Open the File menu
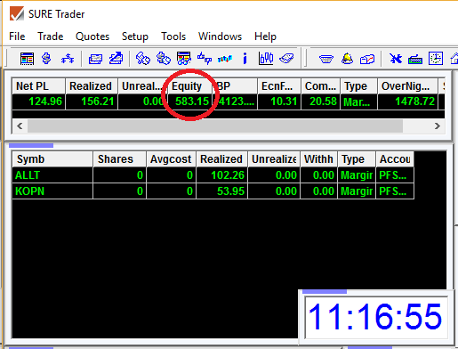This screenshot has height=349, width=458. tap(17, 37)
